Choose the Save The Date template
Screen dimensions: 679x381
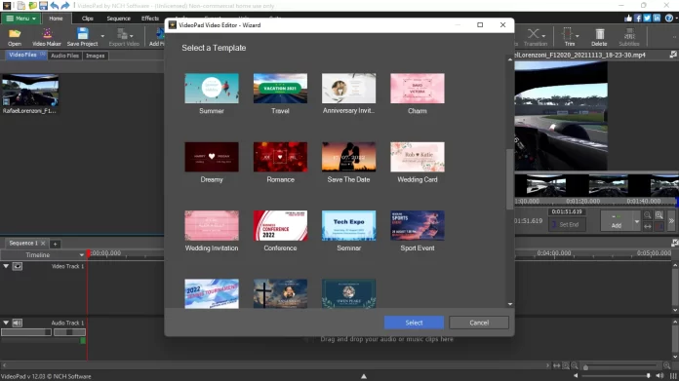(x=348, y=157)
